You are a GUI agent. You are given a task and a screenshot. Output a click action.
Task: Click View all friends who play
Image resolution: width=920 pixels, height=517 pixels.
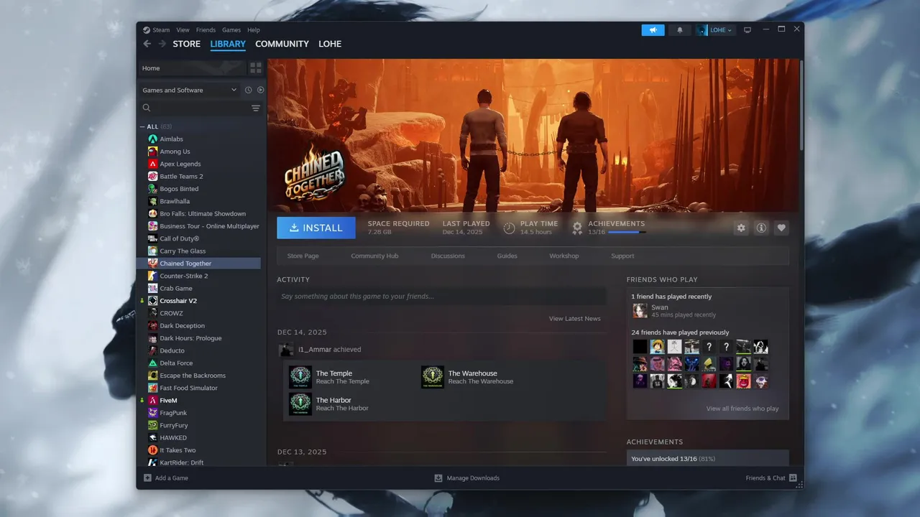742,409
